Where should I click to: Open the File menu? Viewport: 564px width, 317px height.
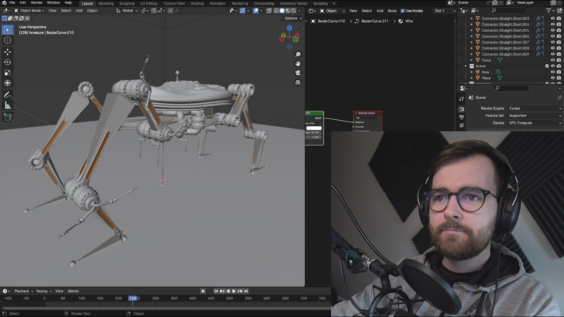coord(12,3)
